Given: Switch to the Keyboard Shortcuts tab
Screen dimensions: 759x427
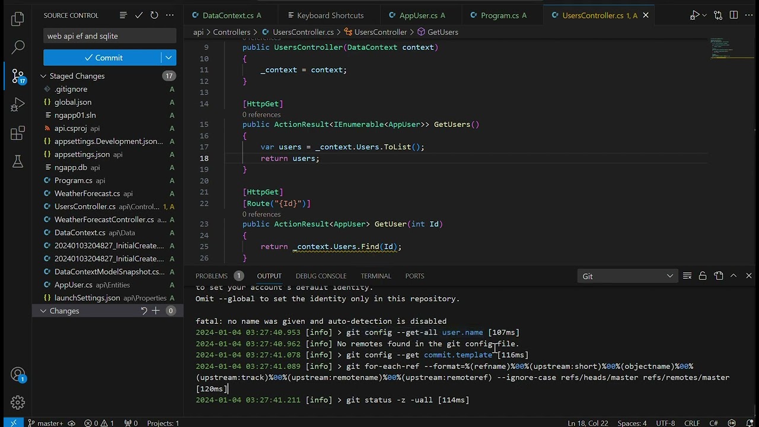Looking at the screenshot, I should (x=325, y=15).
